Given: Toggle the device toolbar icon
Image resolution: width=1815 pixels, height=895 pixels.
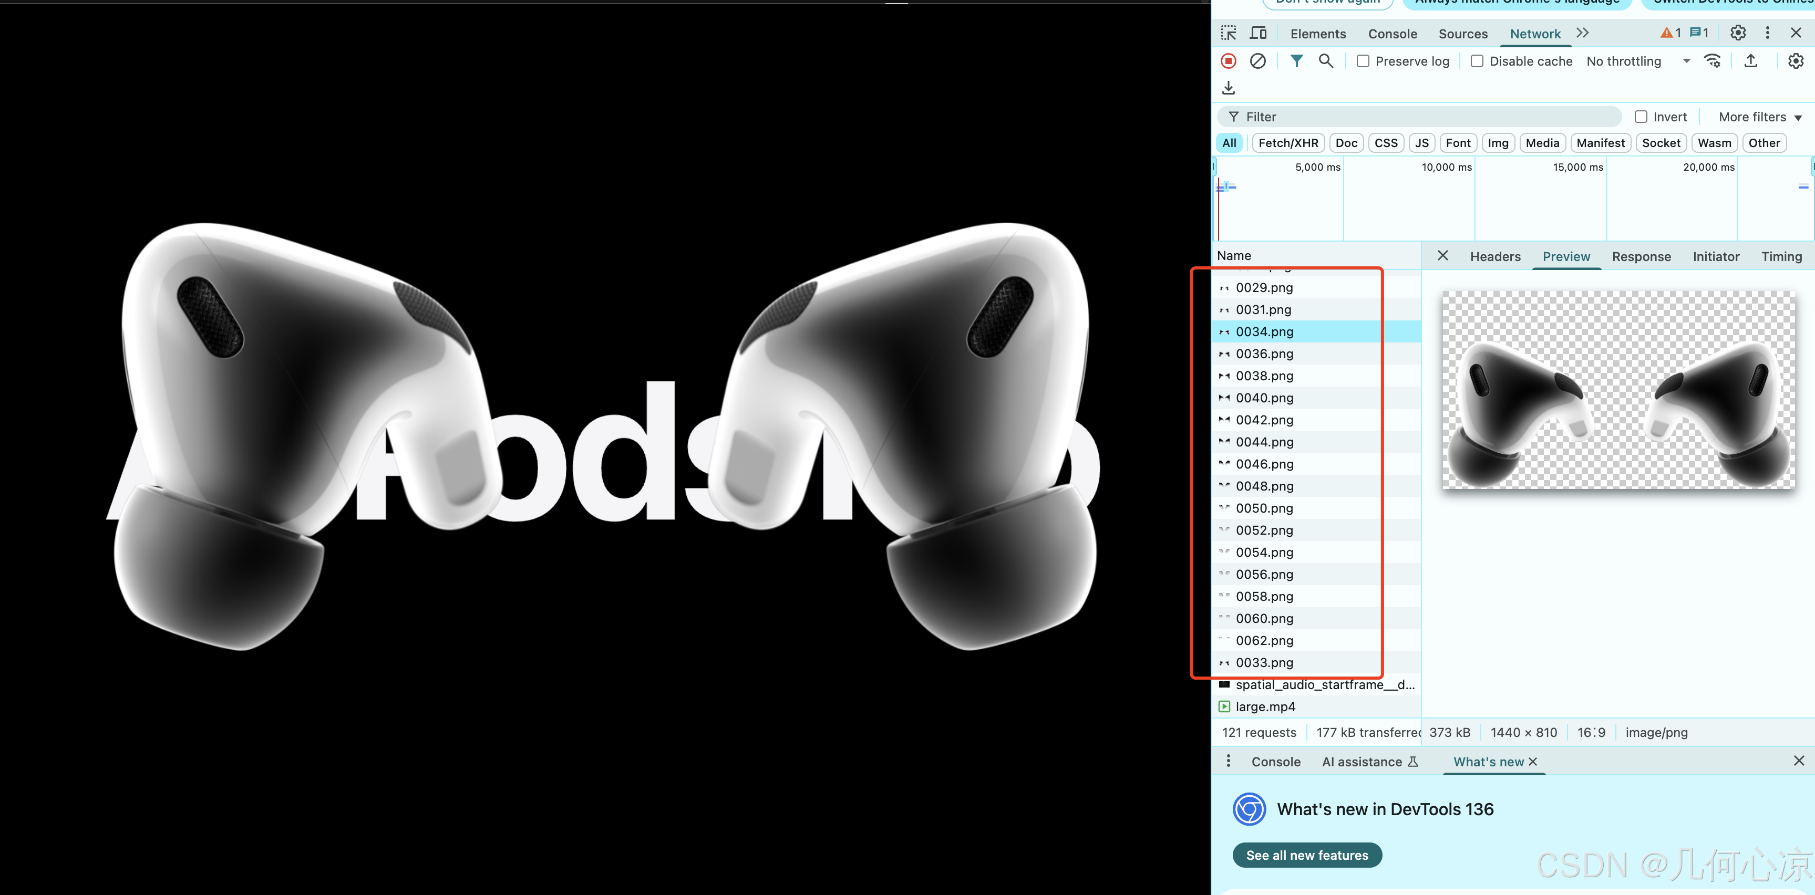Looking at the screenshot, I should pyautogui.click(x=1257, y=33).
